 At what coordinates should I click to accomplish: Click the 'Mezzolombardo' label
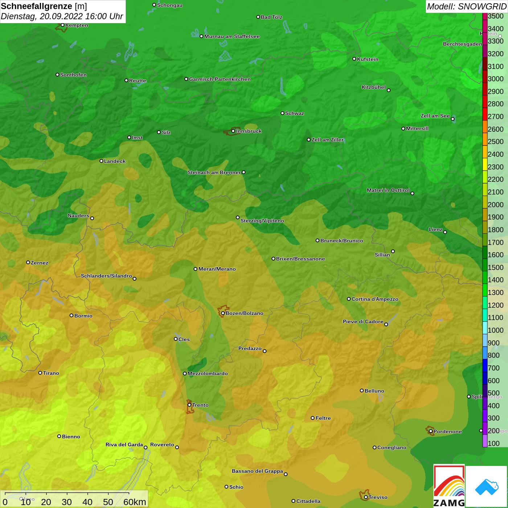tap(208, 373)
